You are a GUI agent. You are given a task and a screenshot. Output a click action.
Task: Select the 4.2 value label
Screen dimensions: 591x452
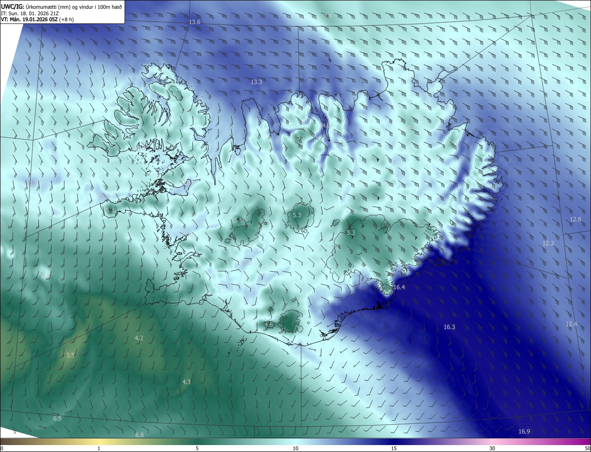139,338
